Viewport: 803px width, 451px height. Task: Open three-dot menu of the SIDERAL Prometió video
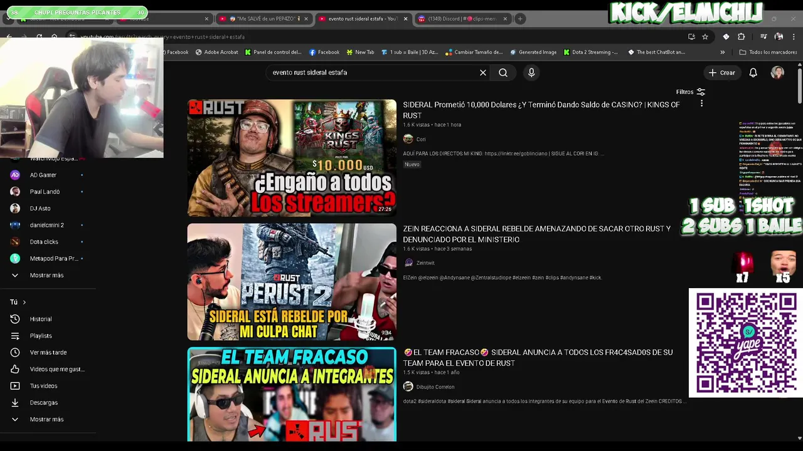click(x=701, y=103)
